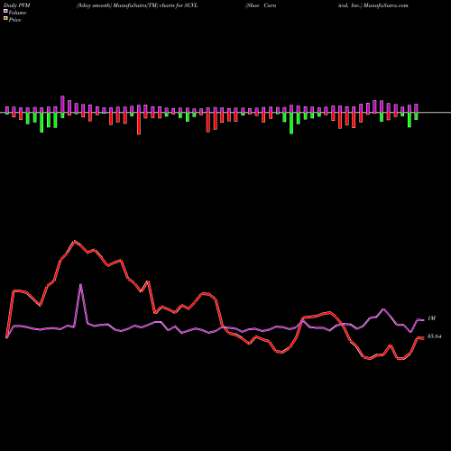Click the Volume legend swatch
Viewport: 451px width, 451px height.
pos(5,12)
